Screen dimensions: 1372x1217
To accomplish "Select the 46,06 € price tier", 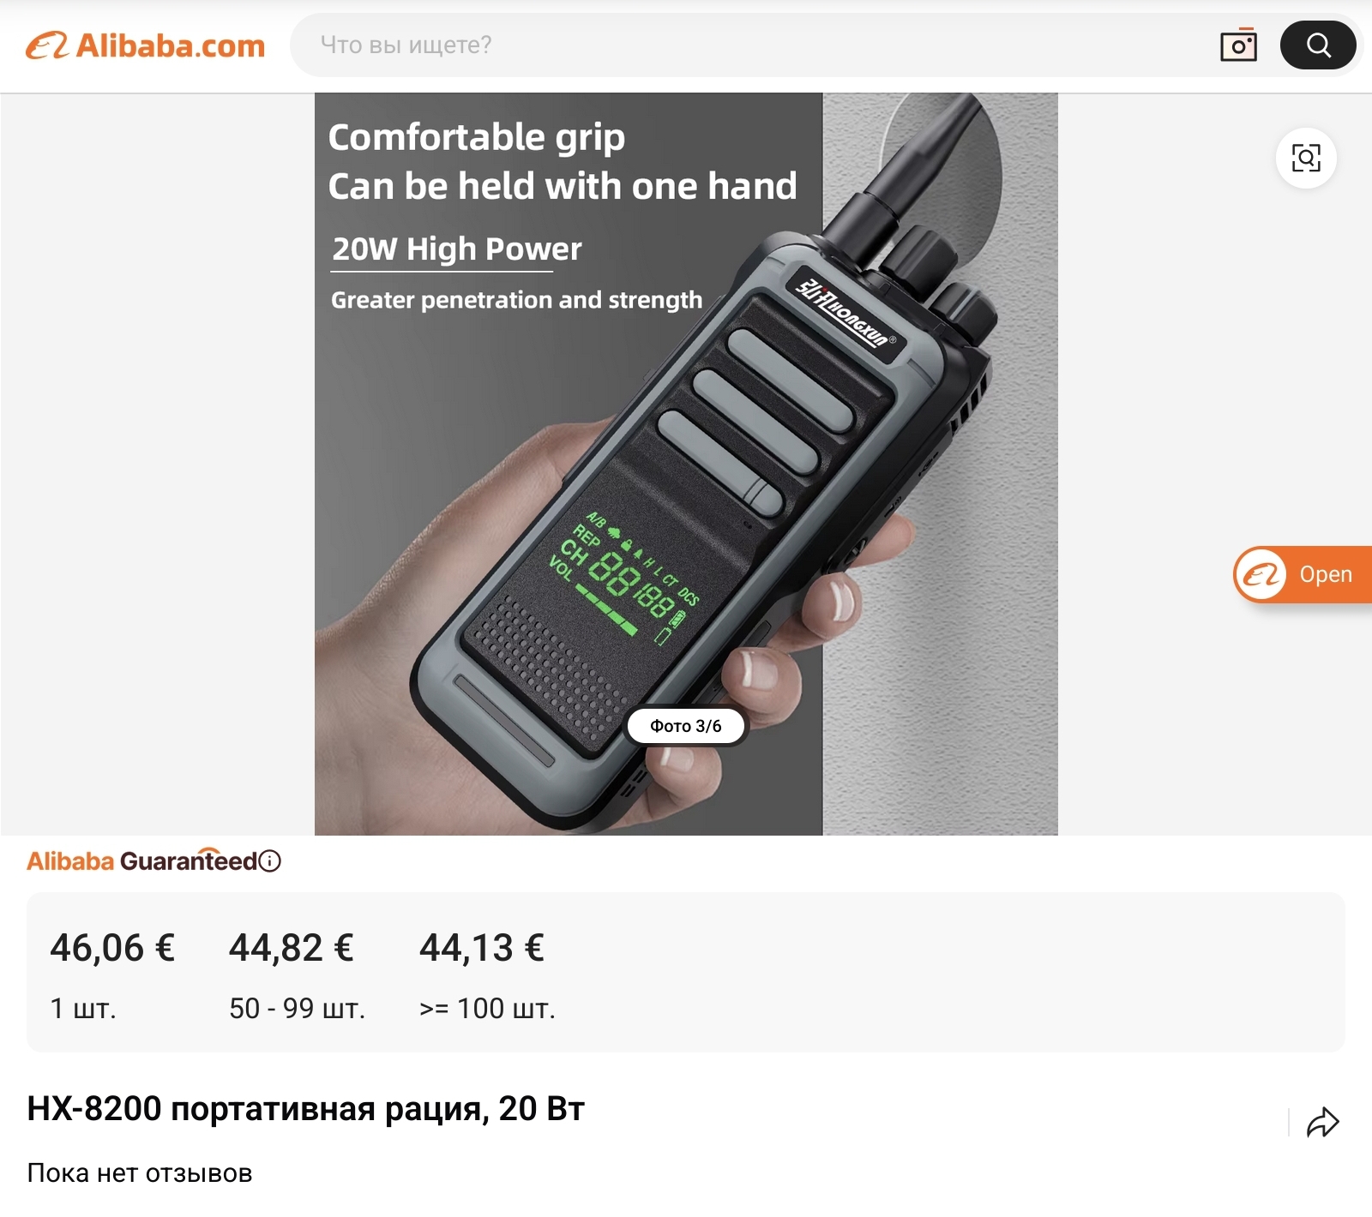I will pyautogui.click(x=112, y=948).
